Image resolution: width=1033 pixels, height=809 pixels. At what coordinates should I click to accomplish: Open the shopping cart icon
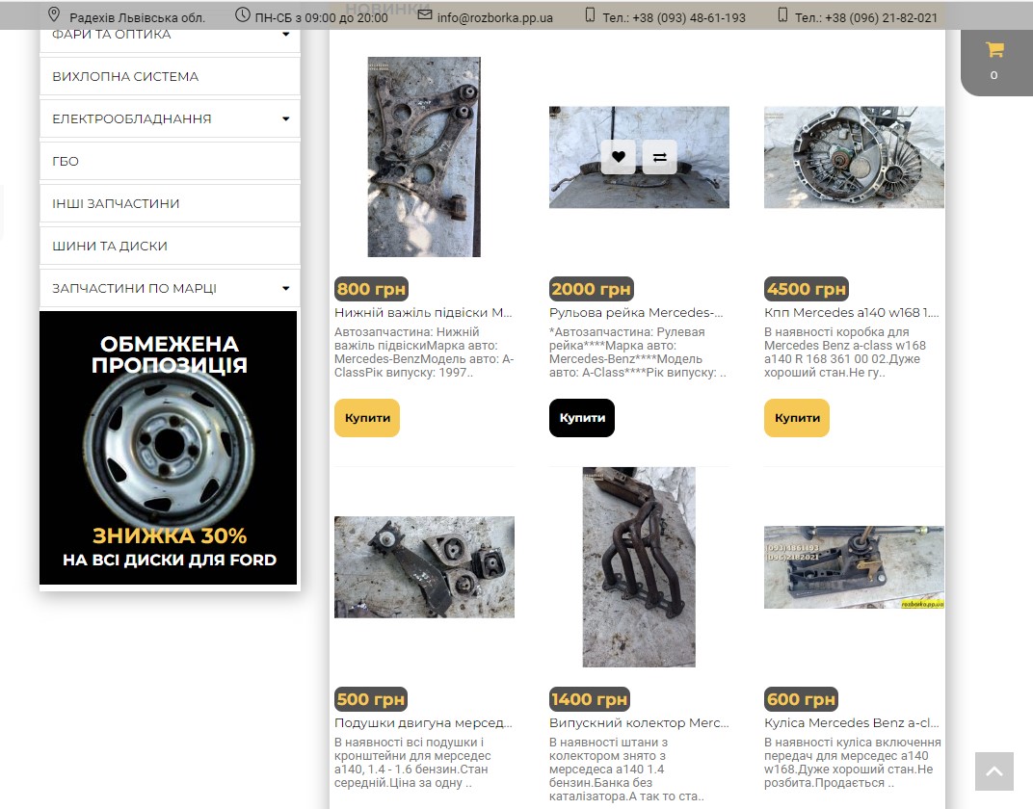pyautogui.click(x=994, y=49)
